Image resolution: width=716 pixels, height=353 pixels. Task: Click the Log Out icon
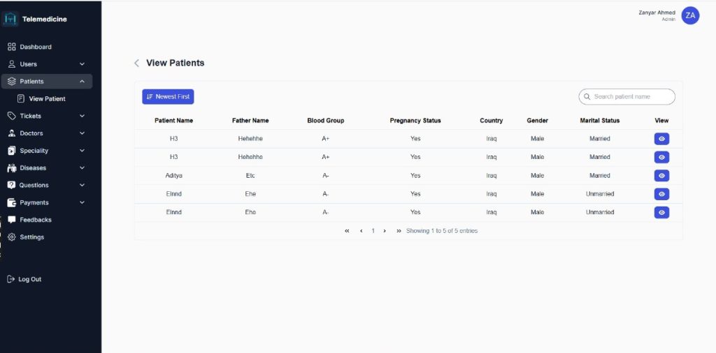point(10,279)
